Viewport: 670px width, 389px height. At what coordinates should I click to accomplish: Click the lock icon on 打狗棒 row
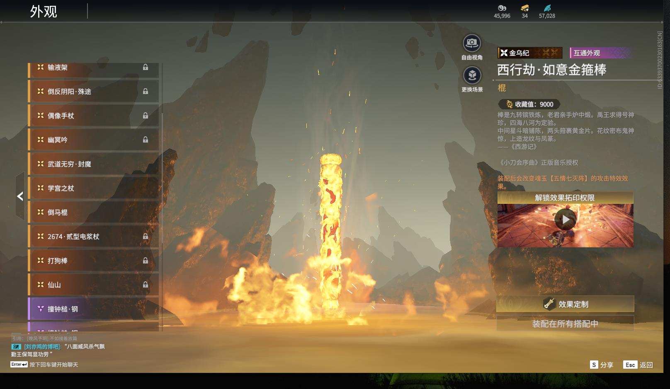pos(146,261)
